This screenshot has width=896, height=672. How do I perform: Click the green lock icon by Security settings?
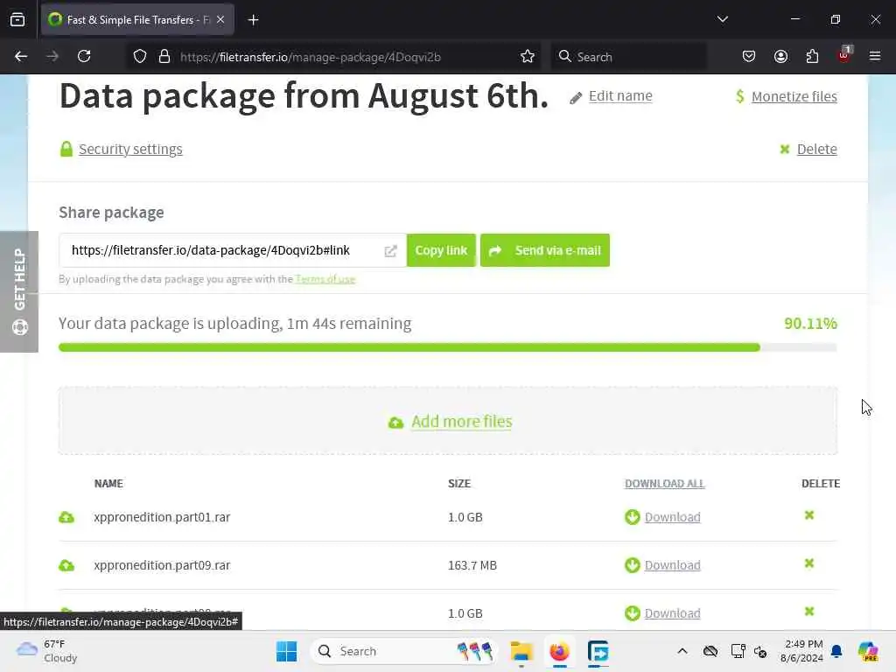pos(66,149)
